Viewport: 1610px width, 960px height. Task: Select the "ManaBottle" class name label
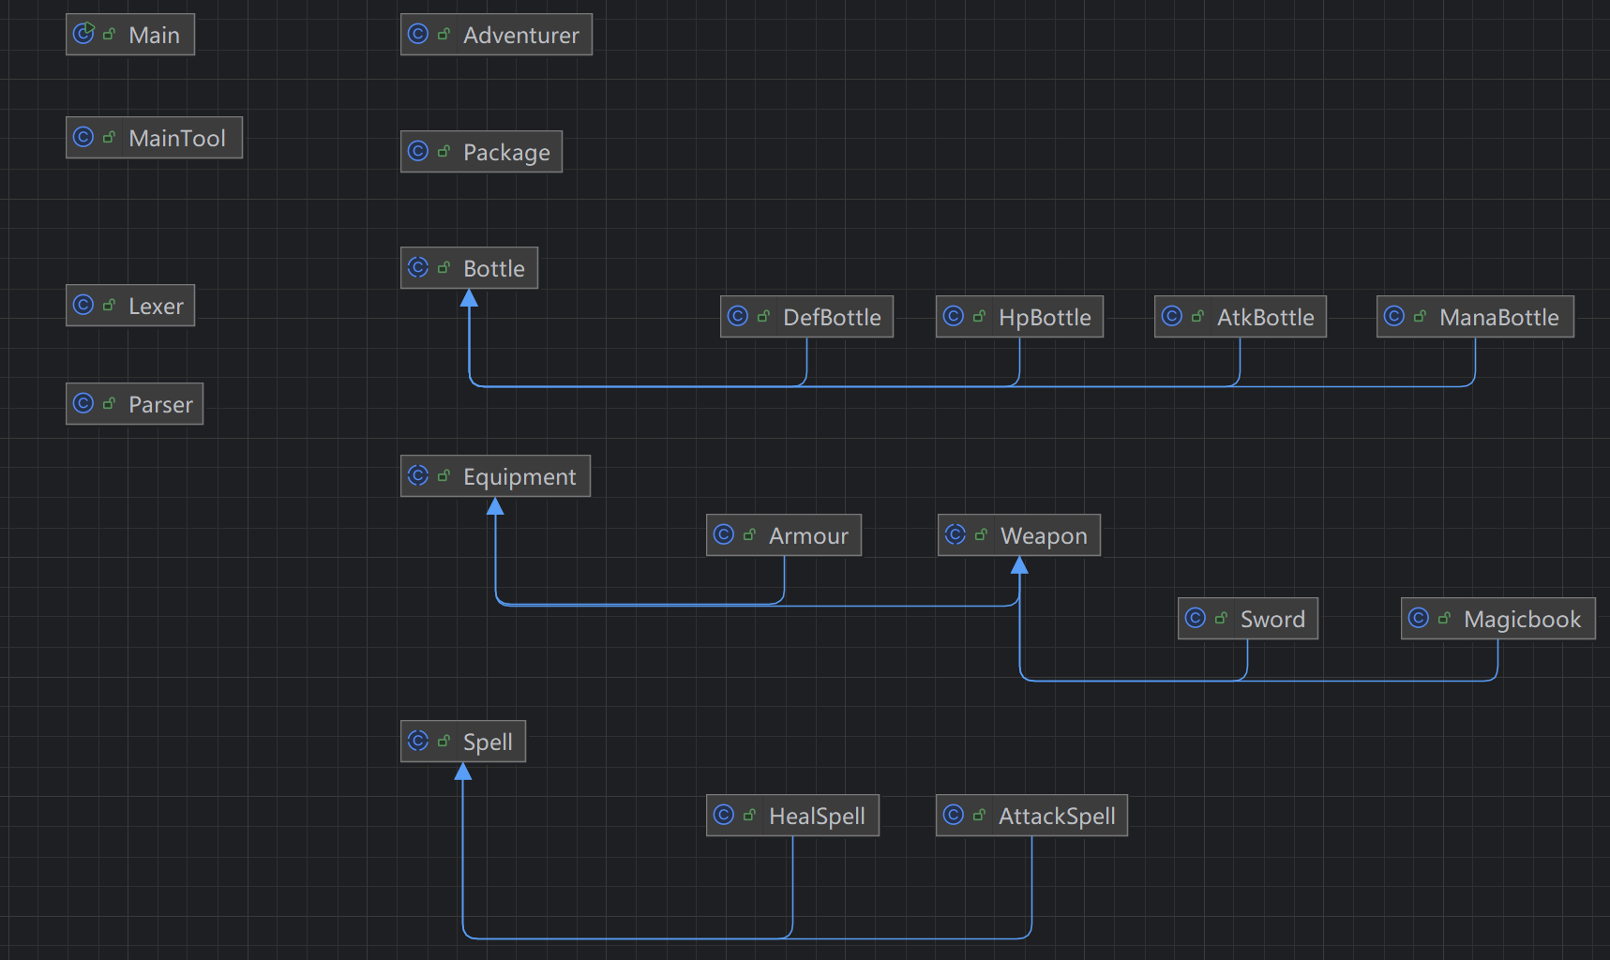[x=1499, y=317]
